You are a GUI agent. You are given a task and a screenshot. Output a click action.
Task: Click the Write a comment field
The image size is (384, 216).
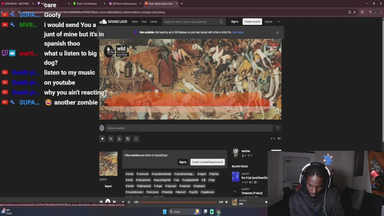coord(189,128)
